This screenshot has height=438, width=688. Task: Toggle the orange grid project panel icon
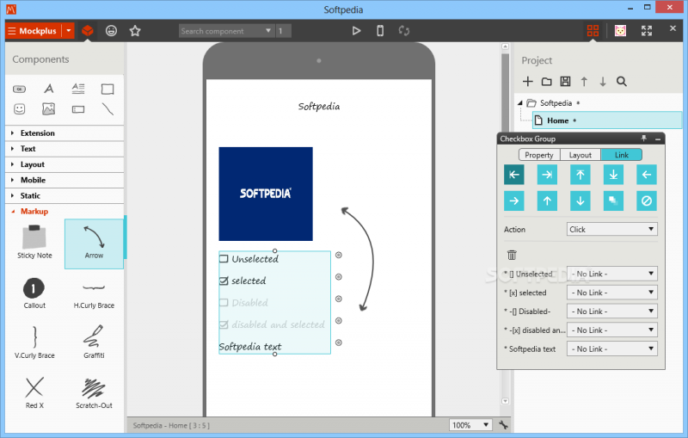pyautogui.click(x=593, y=31)
